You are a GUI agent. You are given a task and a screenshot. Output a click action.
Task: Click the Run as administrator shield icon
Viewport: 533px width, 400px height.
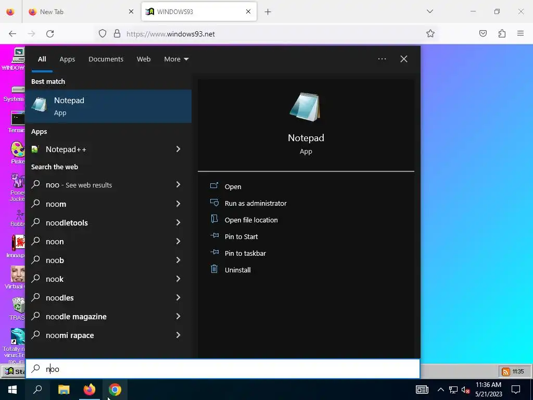pos(214,203)
